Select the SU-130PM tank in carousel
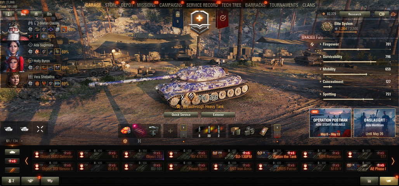This screenshot has height=186, width=399. click(x=232, y=155)
